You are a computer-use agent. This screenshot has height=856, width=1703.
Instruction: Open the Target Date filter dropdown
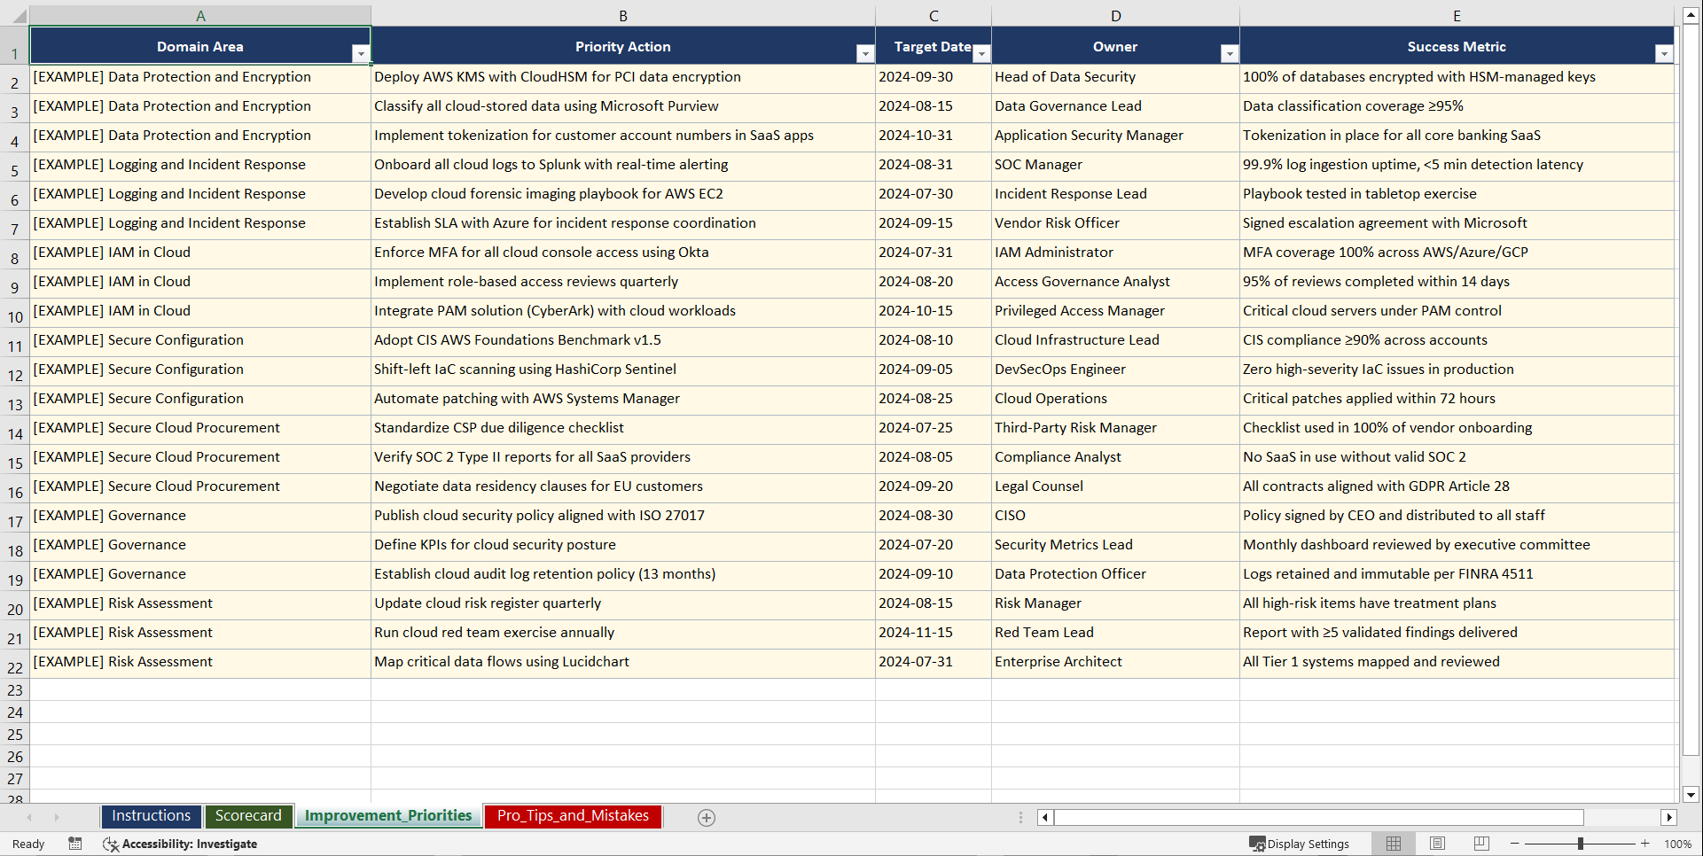(981, 53)
